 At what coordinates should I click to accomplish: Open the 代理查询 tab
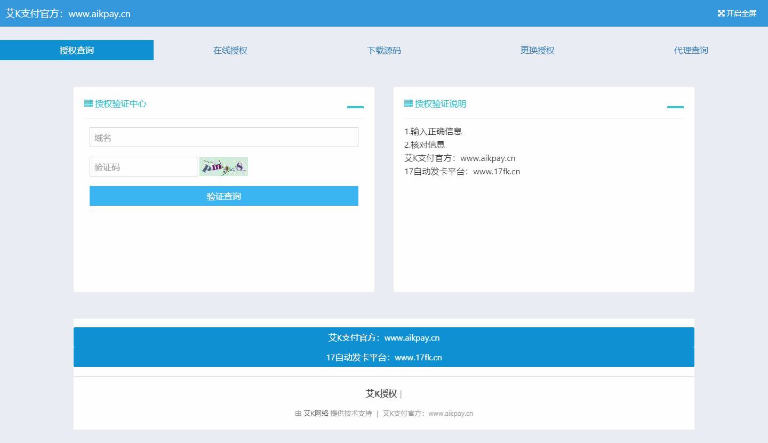pos(690,50)
